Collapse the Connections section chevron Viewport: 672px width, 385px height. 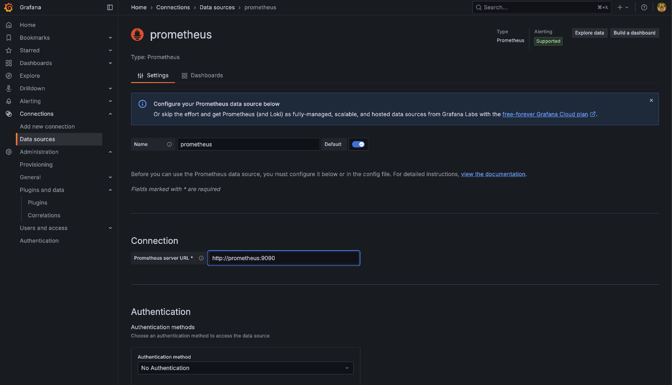pos(110,114)
